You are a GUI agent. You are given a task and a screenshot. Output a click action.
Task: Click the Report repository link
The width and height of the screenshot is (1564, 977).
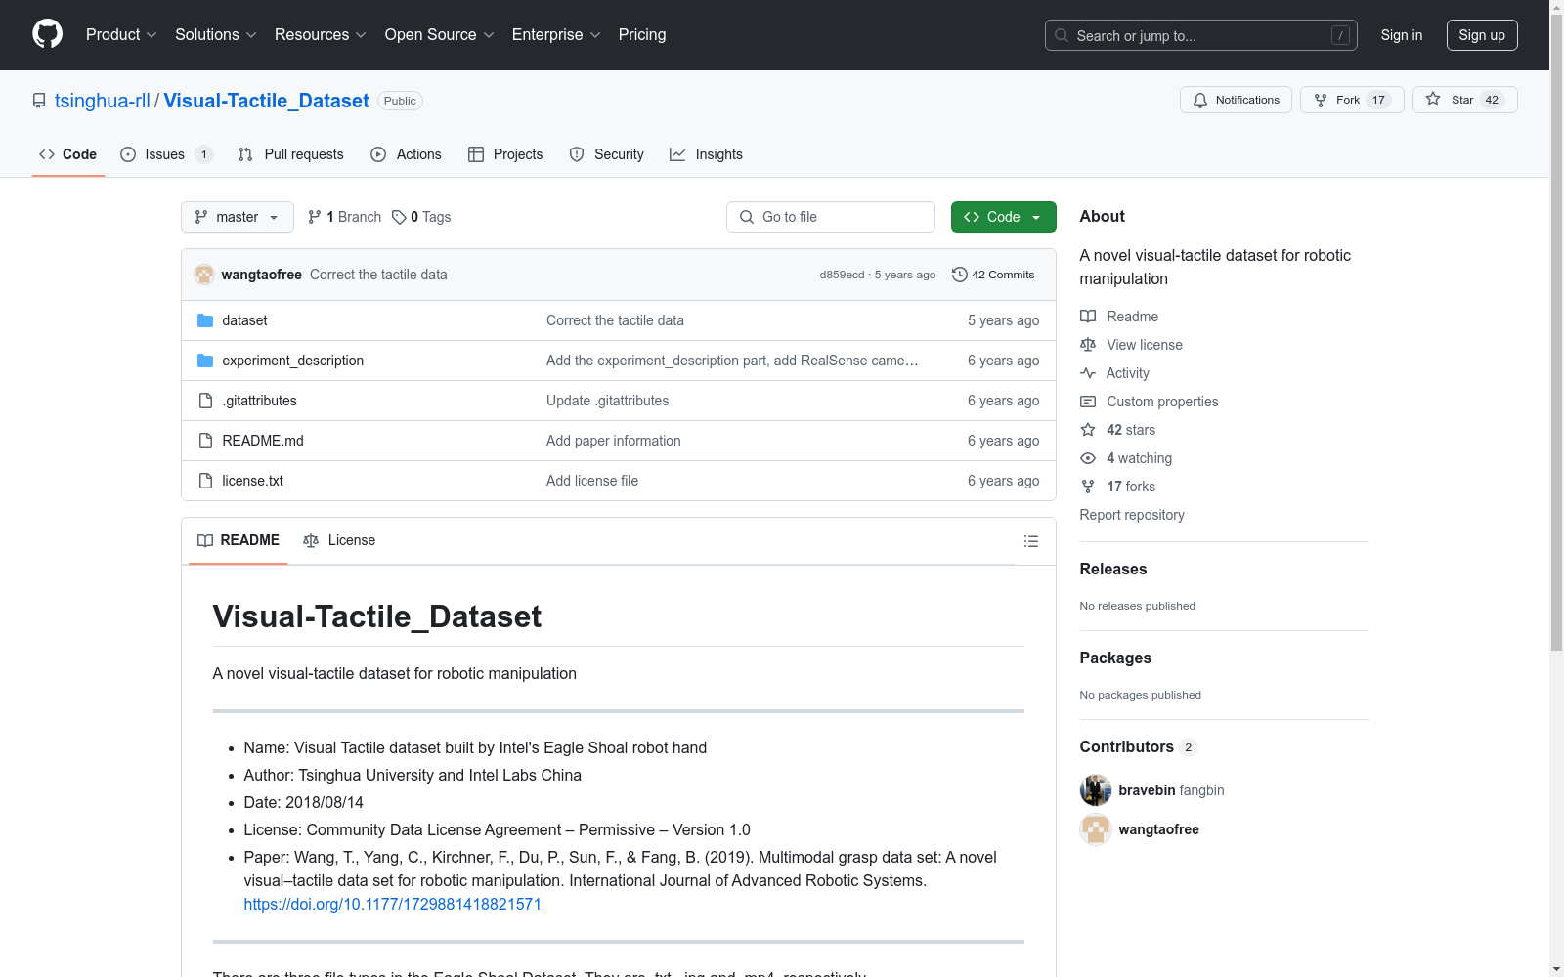tap(1132, 515)
